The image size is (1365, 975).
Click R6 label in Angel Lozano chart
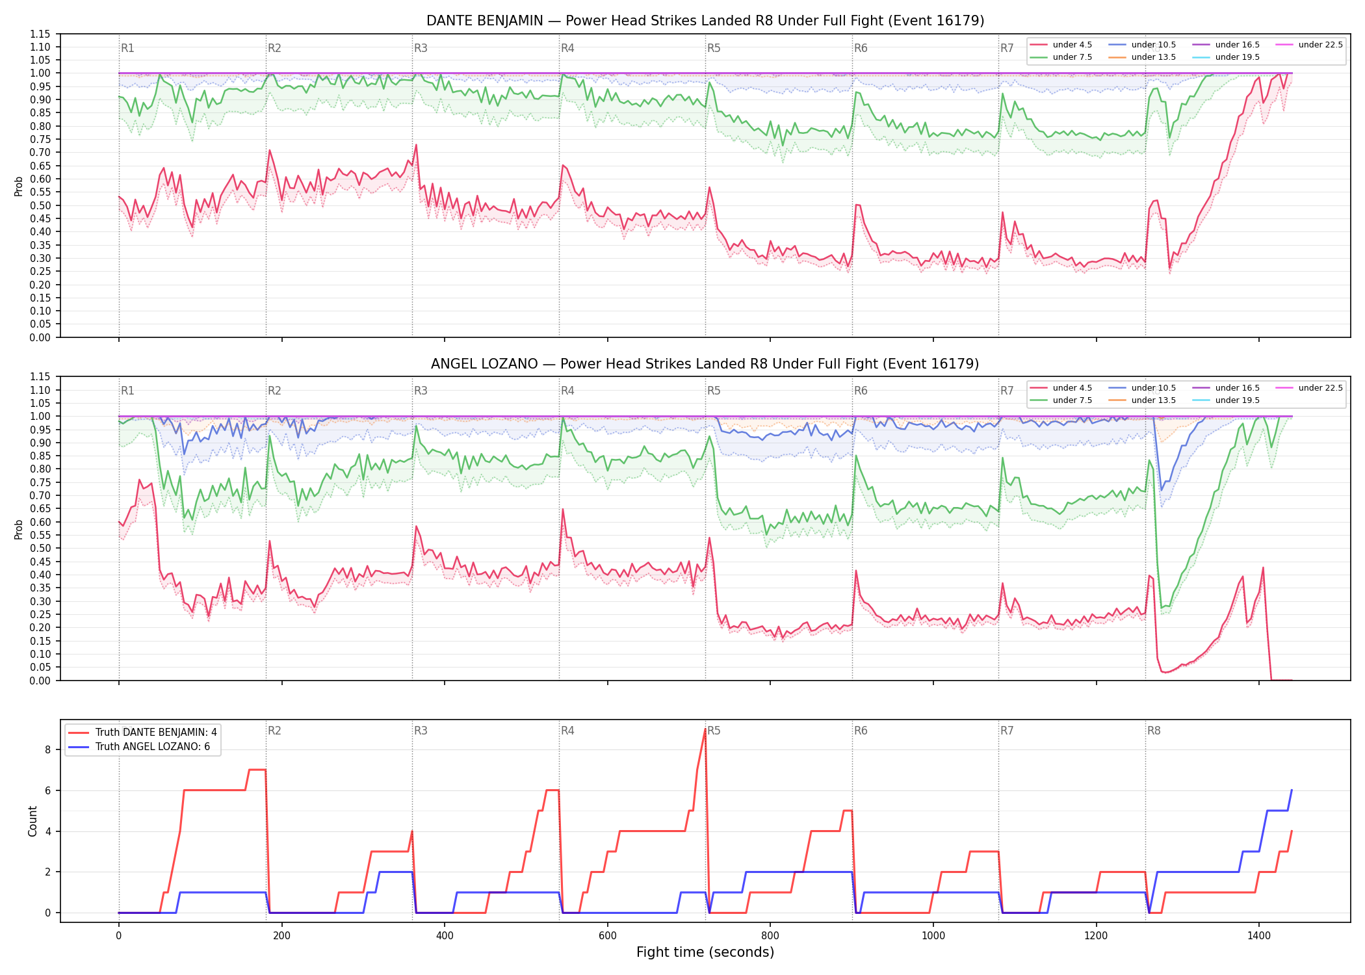(861, 391)
